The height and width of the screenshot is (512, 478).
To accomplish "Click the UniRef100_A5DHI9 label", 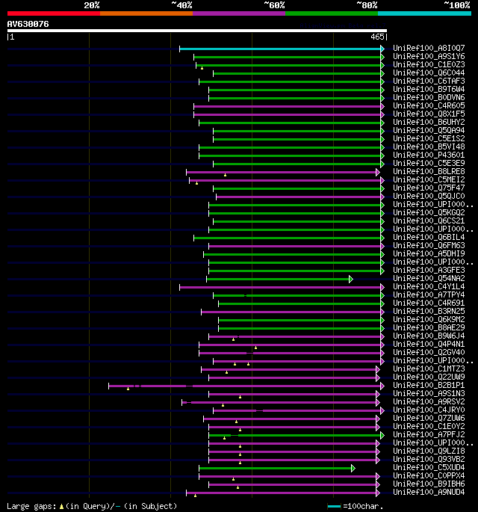I will tap(429, 253).
